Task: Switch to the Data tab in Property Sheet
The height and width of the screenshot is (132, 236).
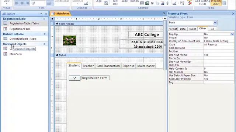Action: [x=183, y=29]
